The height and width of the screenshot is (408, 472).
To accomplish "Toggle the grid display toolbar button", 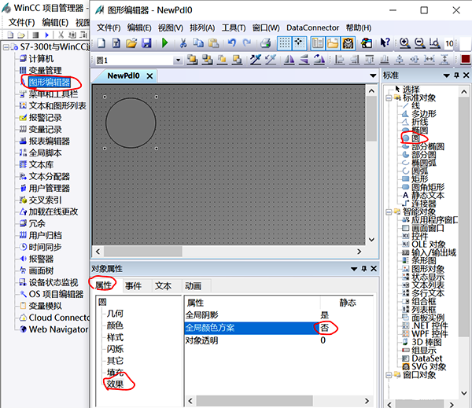I will point(283,43).
